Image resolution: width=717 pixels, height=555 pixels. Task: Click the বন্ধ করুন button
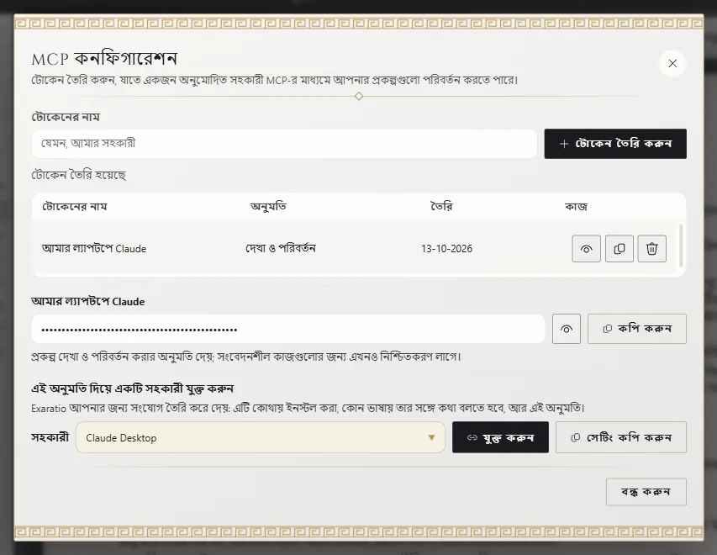(x=646, y=492)
